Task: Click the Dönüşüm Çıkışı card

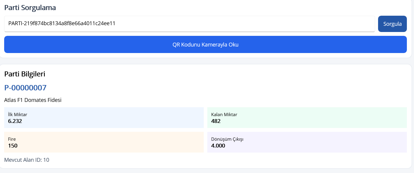Action: coord(307,142)
